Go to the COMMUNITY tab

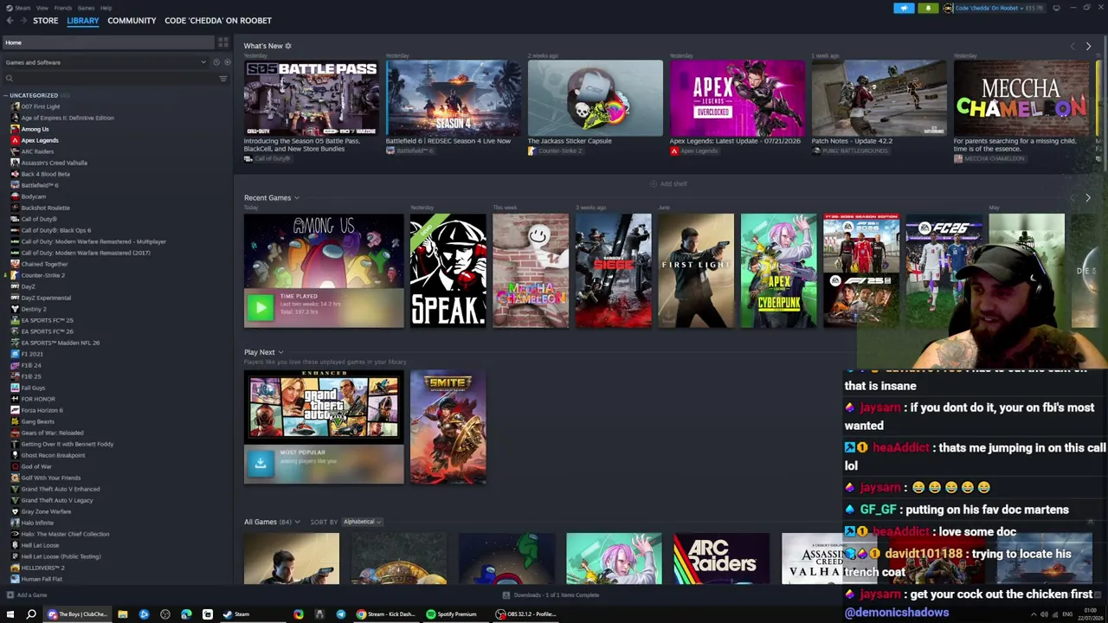(x=132, y=21)
